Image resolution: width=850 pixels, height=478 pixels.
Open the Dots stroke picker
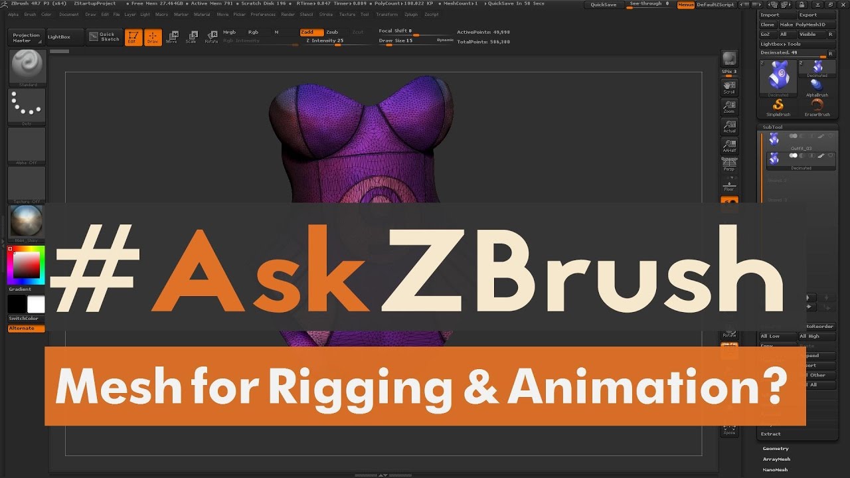(x=27, y=106)
